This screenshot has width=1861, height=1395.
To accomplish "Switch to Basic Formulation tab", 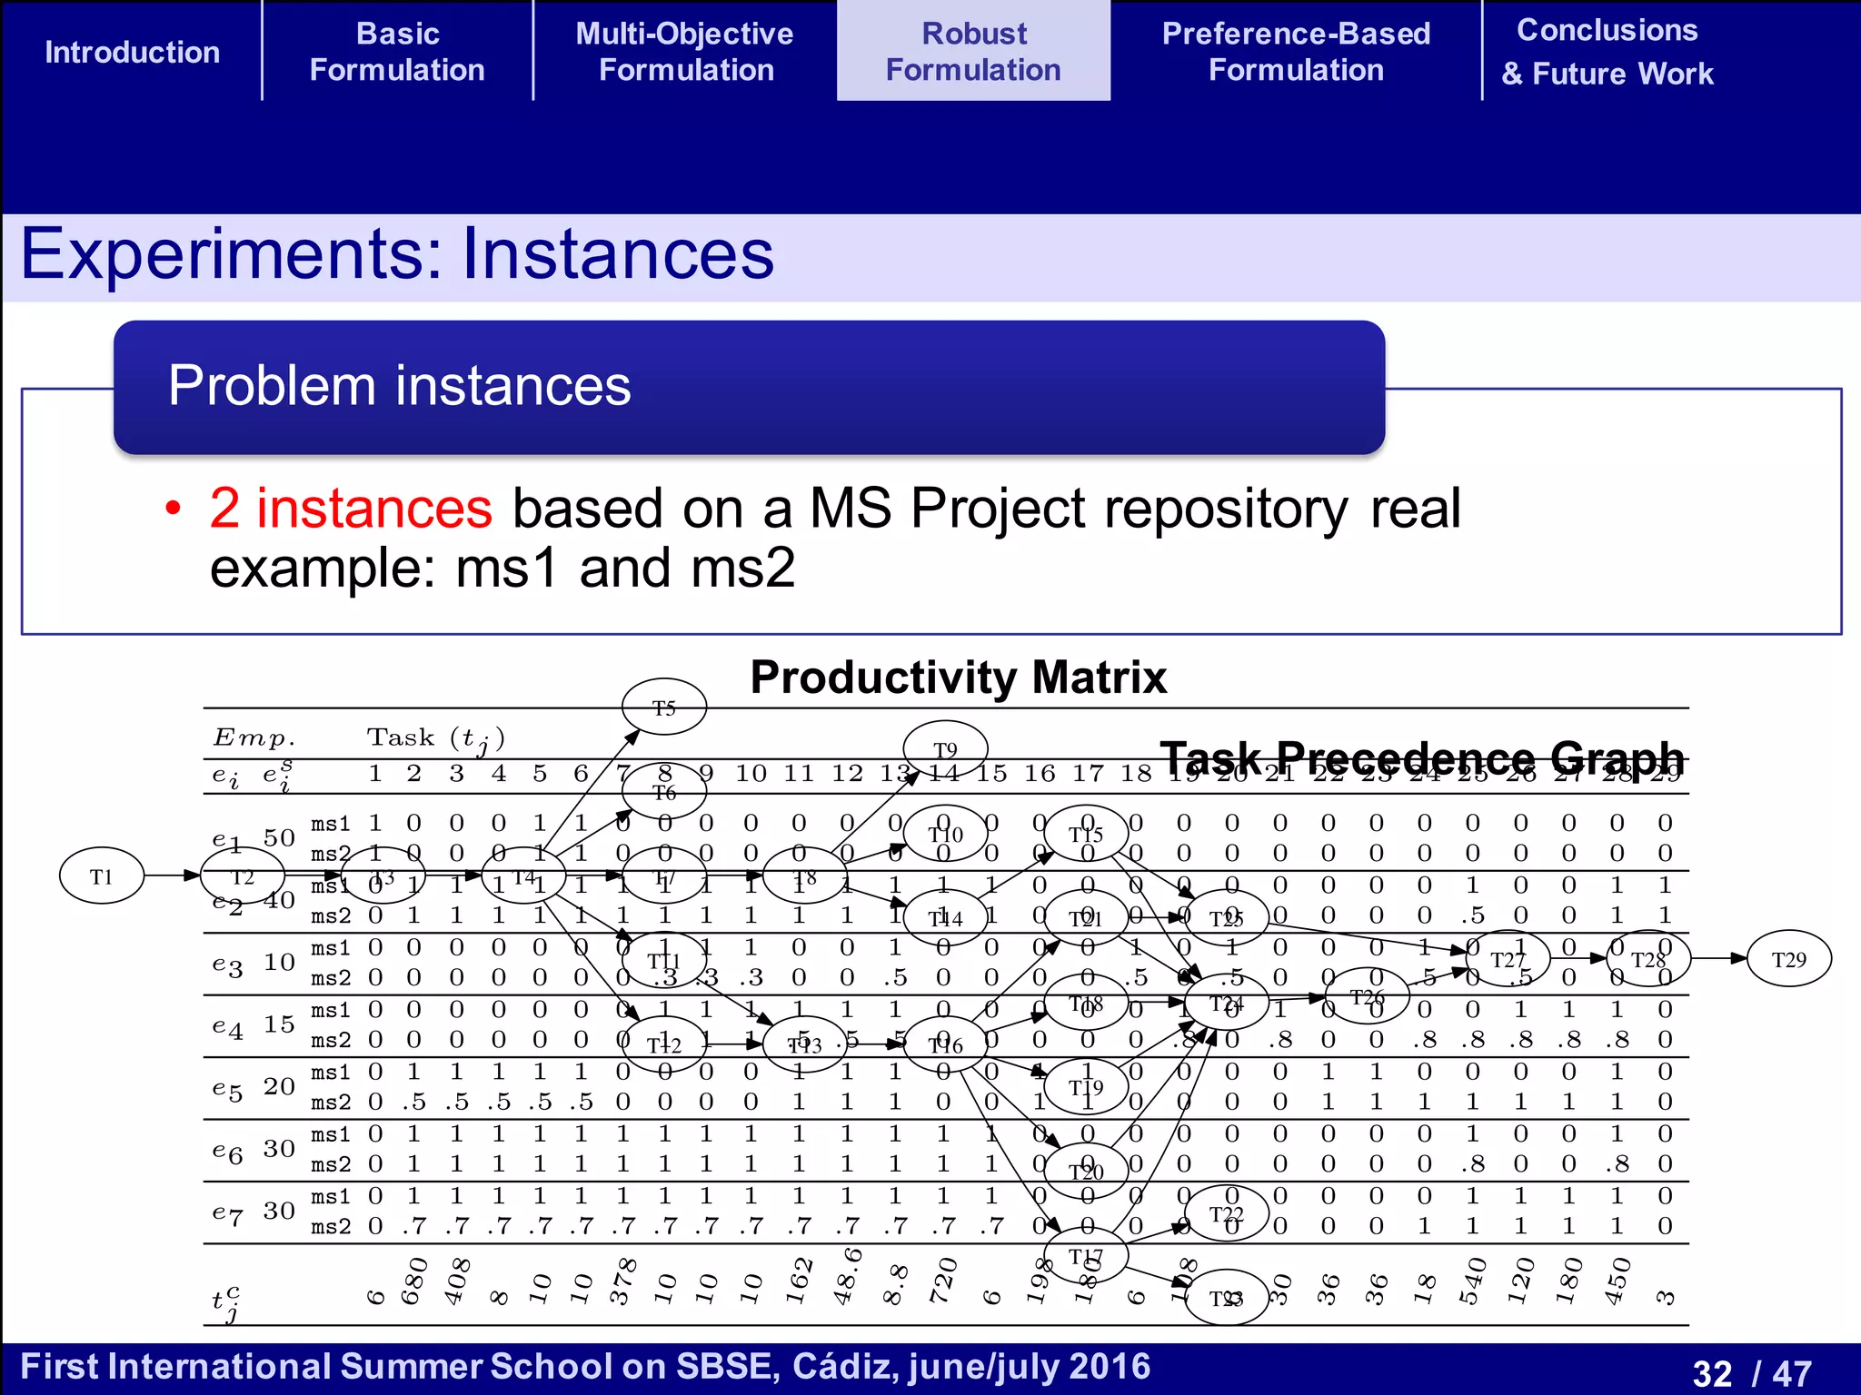I will tap(397, 52).
